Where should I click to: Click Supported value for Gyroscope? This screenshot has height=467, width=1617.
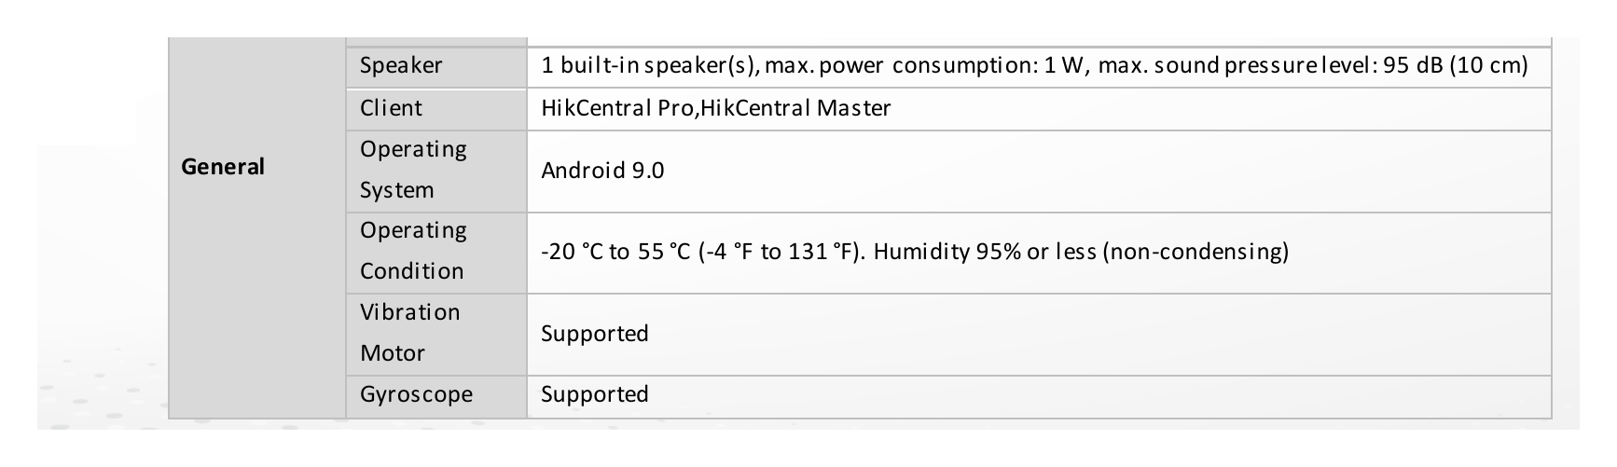coord(595,394)
